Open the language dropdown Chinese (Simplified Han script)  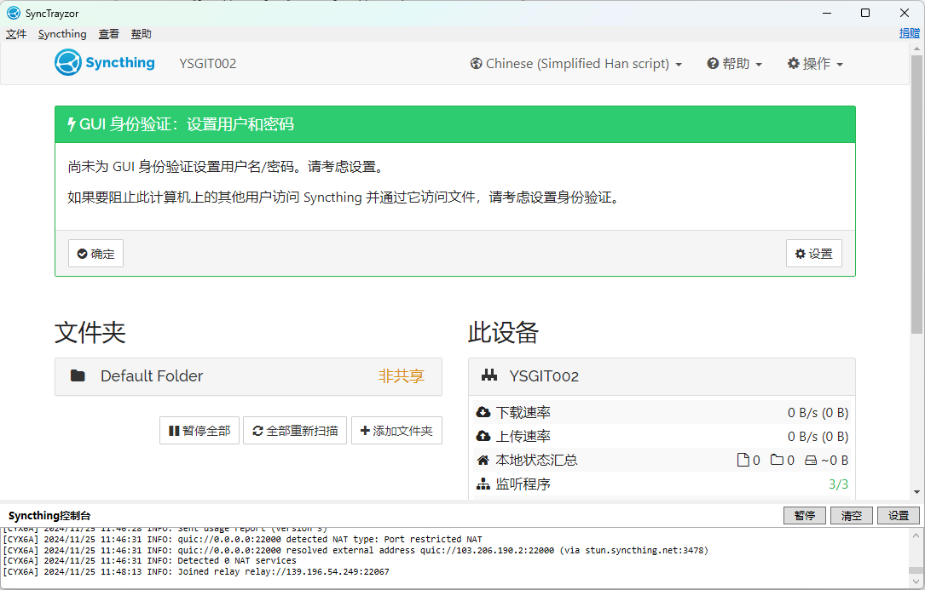tap(576, 64)
